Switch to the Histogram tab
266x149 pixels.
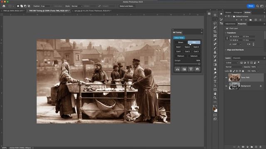(x=238, y=12)
